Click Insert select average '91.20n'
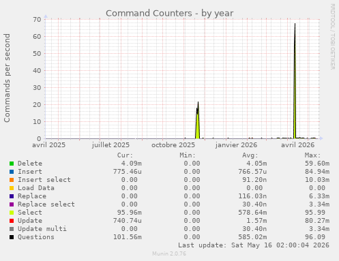 point(254,180)
